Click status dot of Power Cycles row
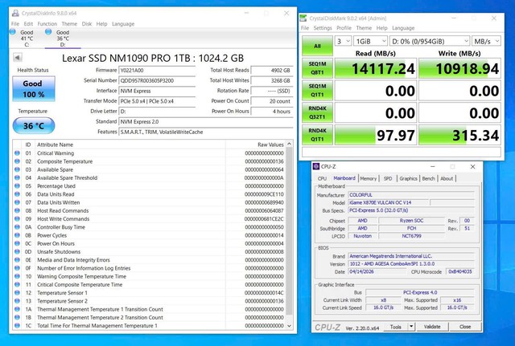This screenshot has width=515, height=346. 17,235
